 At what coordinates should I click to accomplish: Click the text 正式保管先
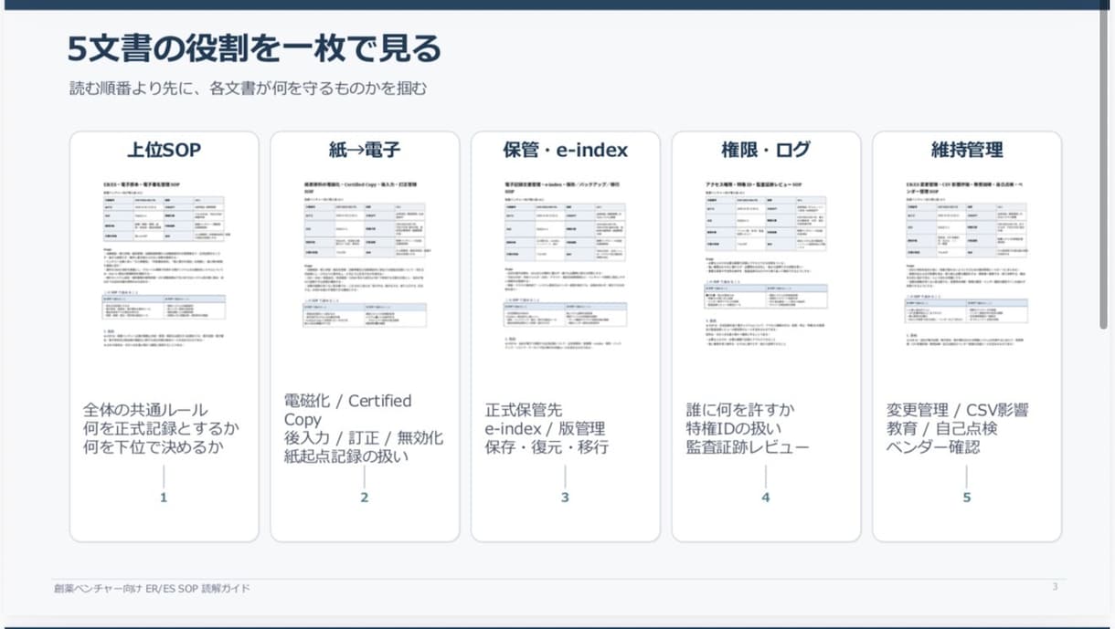pyautogui.click(x=522, y=410)
